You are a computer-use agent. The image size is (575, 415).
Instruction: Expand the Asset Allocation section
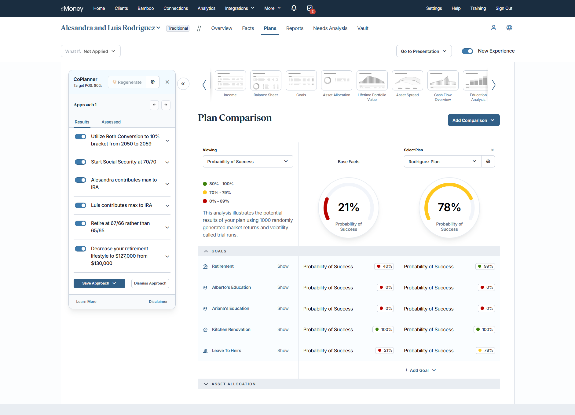[x=206, y=384]
